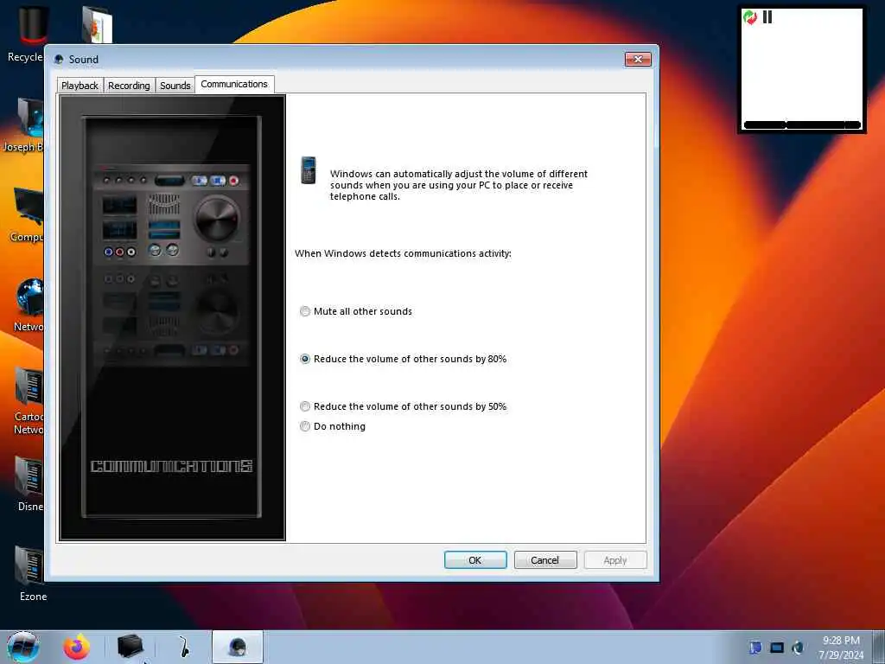Select the Network desktop icon

pyautogui.click(x=29, y=305)
